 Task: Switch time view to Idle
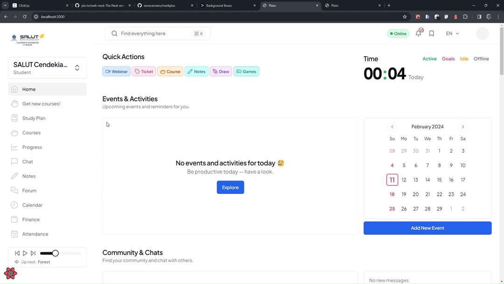pyautogui.click(x=464, y=59)
